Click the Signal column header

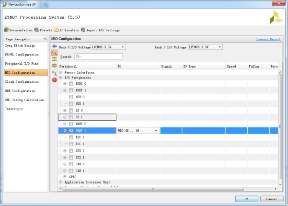click(x=171, y=66)
